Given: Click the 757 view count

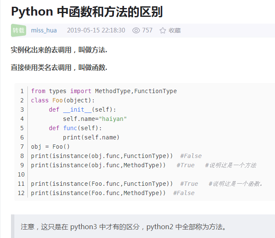Looking at the screenshot, I should (147, 30).
